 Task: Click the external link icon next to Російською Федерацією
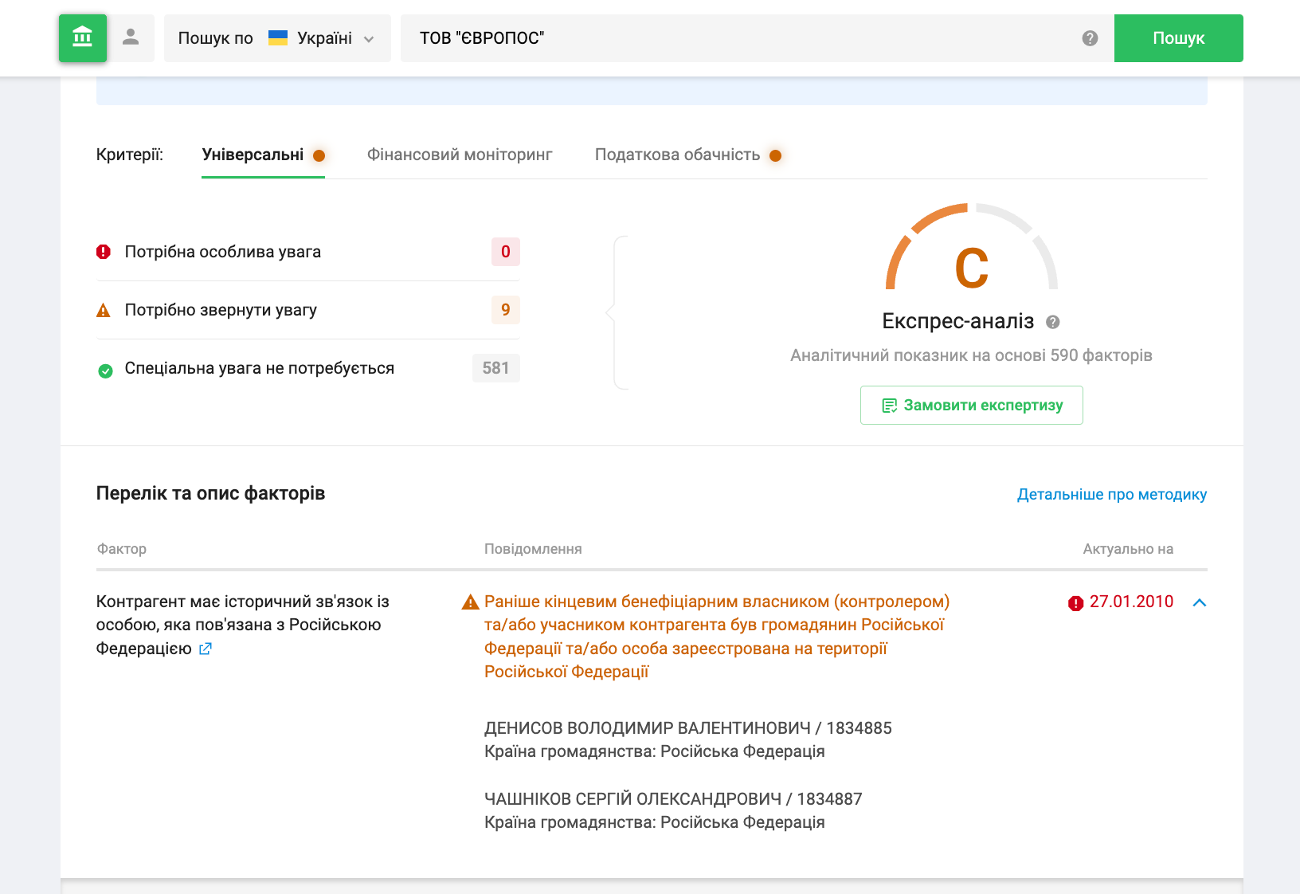[x=206, y=649]
